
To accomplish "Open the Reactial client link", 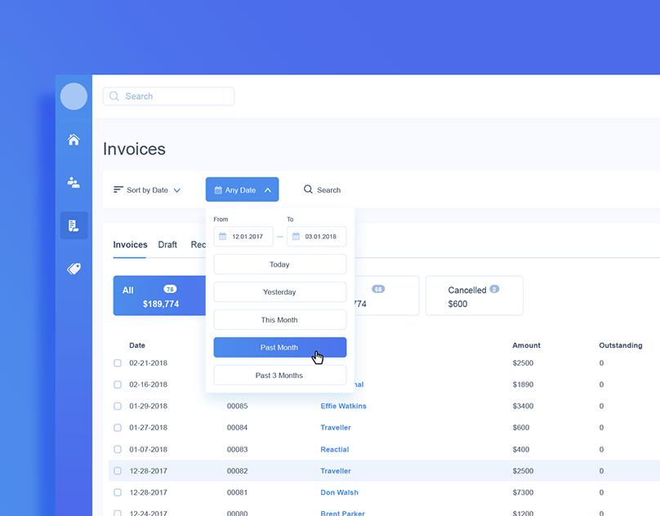I will point(335,450).
